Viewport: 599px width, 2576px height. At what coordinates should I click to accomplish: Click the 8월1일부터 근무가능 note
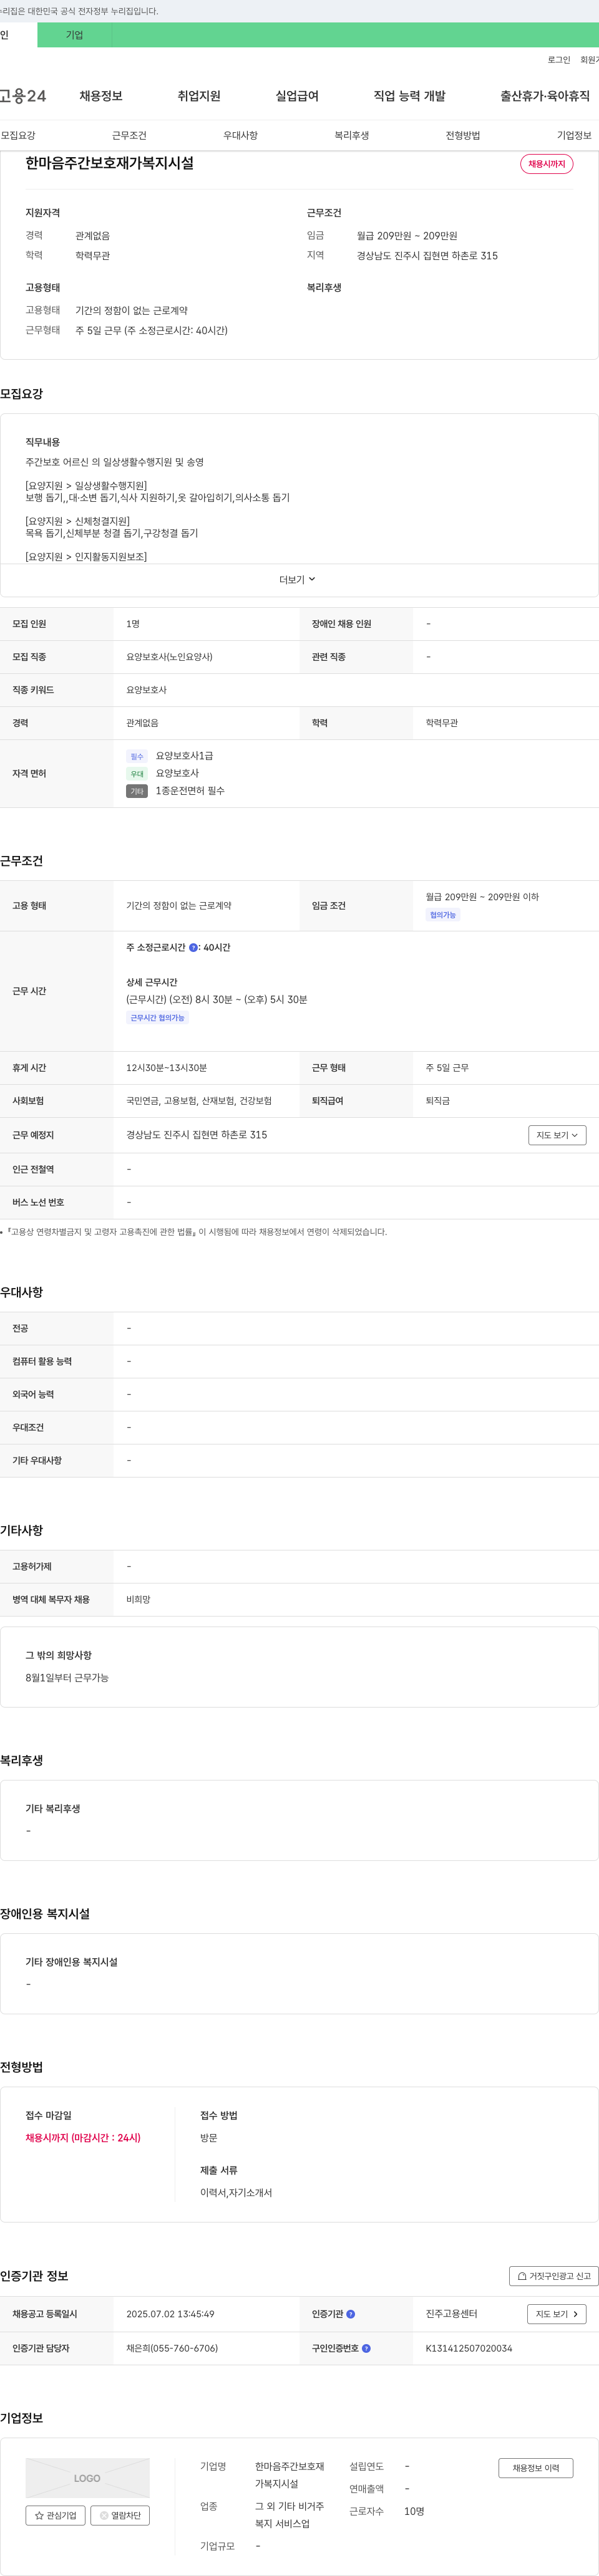(67, 1678)
